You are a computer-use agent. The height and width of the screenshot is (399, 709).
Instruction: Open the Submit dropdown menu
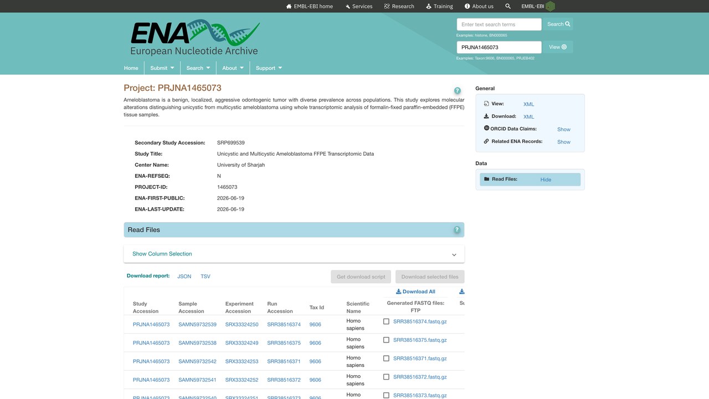pos(162,68)
